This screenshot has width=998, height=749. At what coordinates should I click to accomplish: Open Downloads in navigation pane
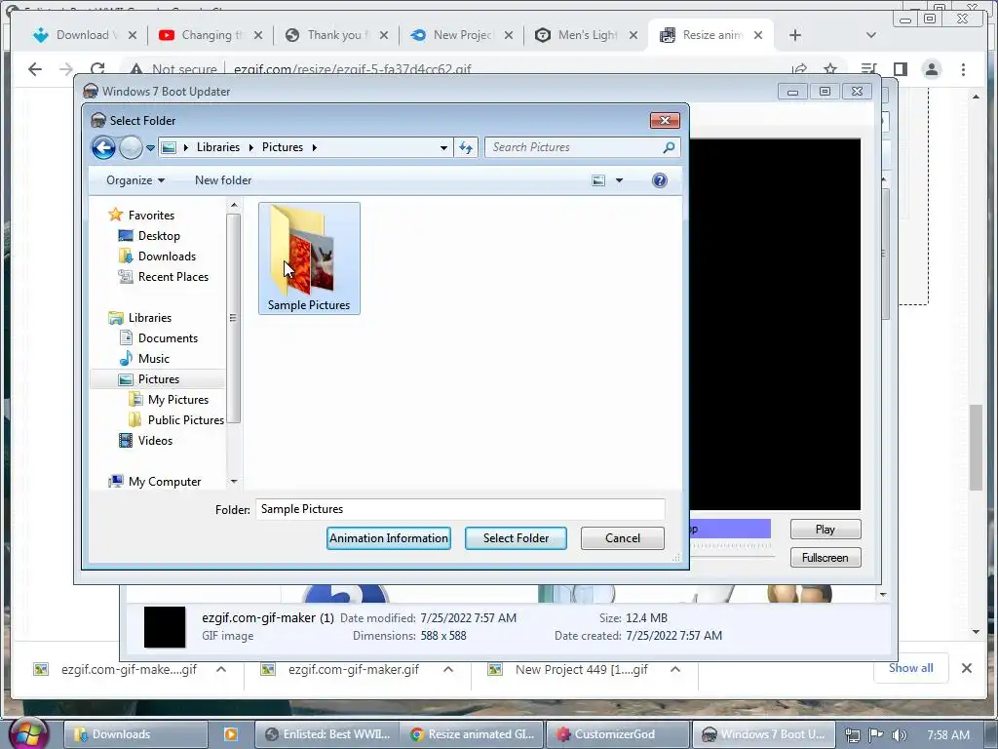click(157, 256)
